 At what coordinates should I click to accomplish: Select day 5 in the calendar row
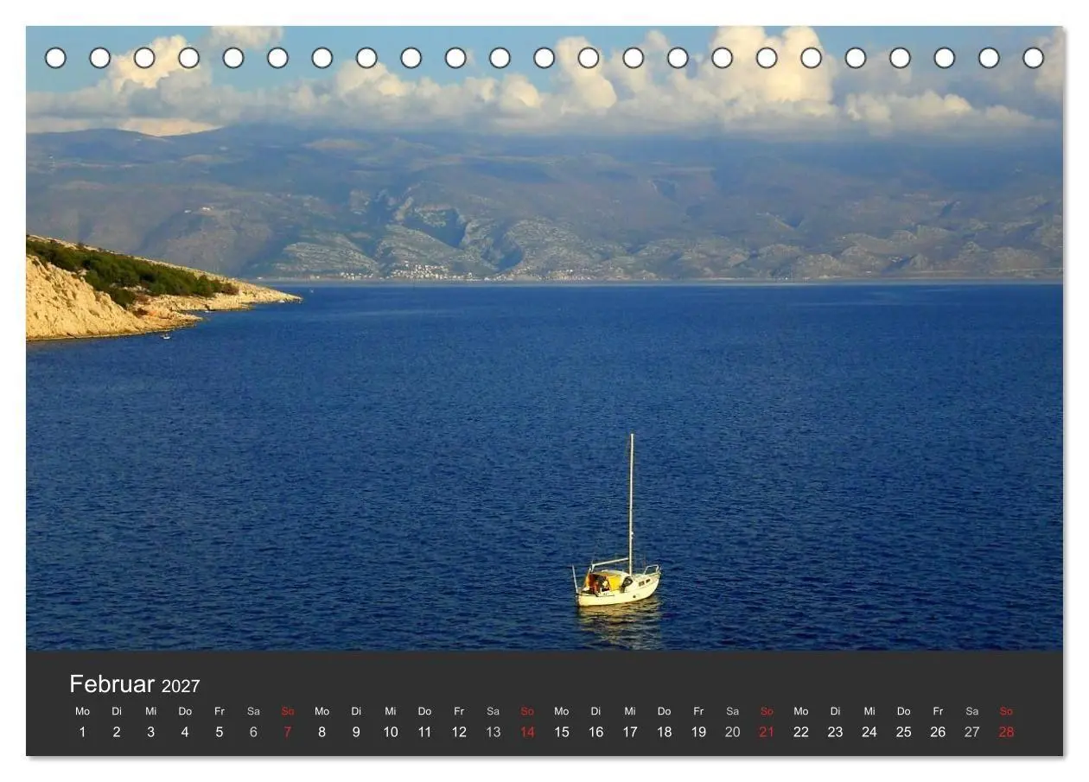click(220, 732)
